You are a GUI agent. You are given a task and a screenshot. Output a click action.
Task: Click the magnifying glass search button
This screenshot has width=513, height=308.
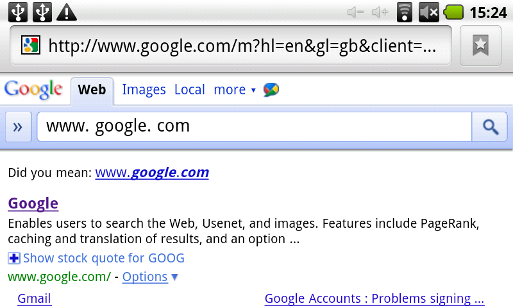pos(490,126)
